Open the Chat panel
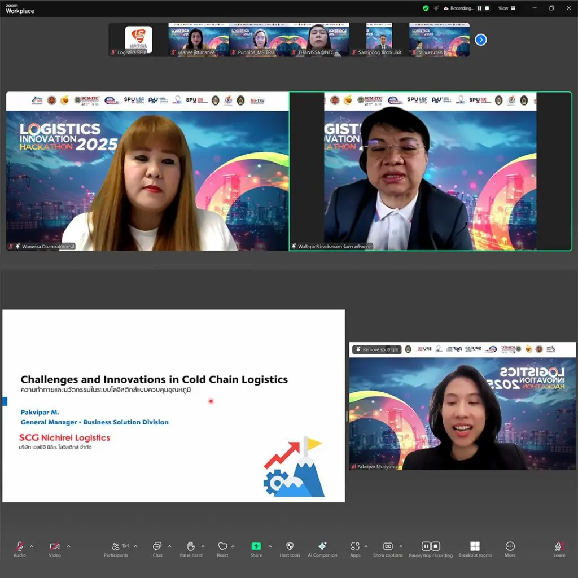578x578 pixels. (x=157, y=549)
